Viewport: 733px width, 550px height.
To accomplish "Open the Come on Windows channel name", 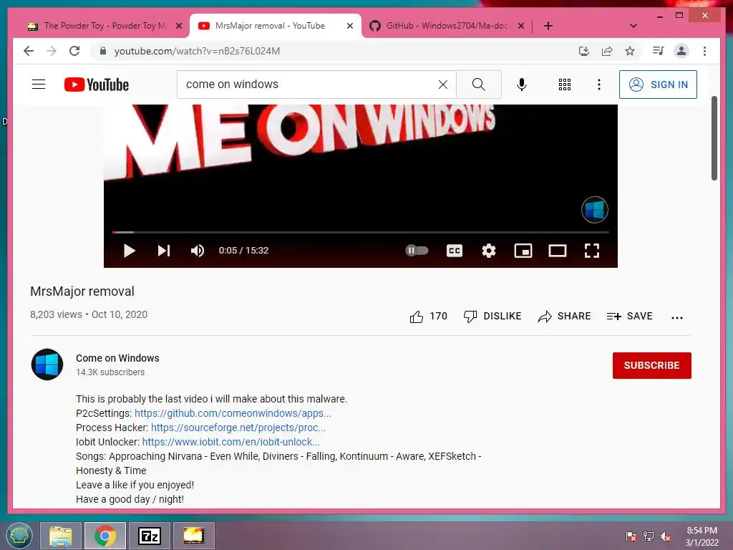I will click(117, 358).
